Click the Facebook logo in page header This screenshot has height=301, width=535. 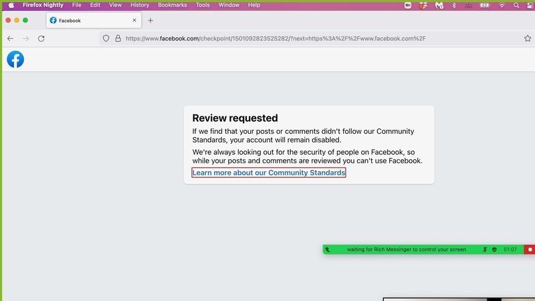click(x=15, y=60)
